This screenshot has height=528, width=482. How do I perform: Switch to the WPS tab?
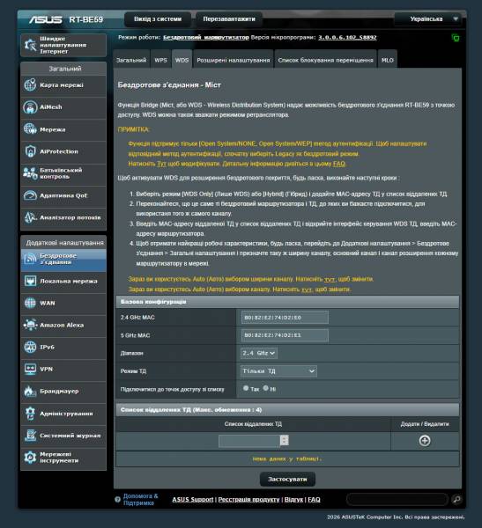(160, 60)
